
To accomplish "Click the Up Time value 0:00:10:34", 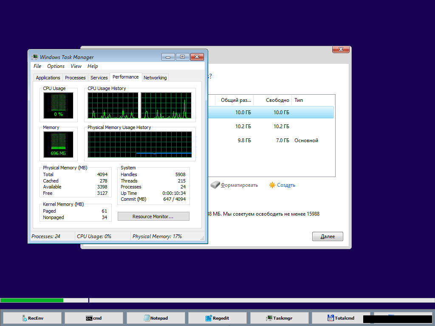I will (x=174, y=193).
